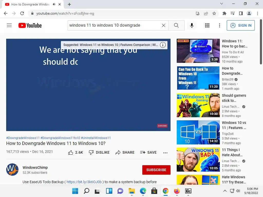Viewport: 263px width, 197px height.
Task: Open a new browser tab
Action: pyautogui.click(x=69, y=4)
